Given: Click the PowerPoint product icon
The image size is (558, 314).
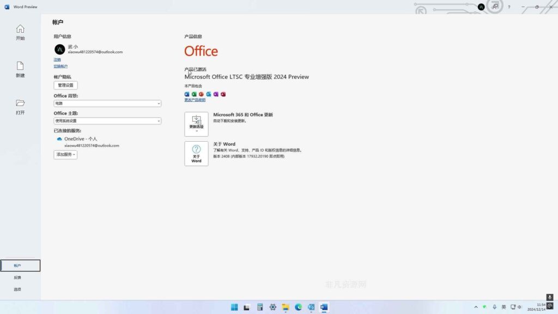Looking at the screenshot, I should tap(201, 94).
